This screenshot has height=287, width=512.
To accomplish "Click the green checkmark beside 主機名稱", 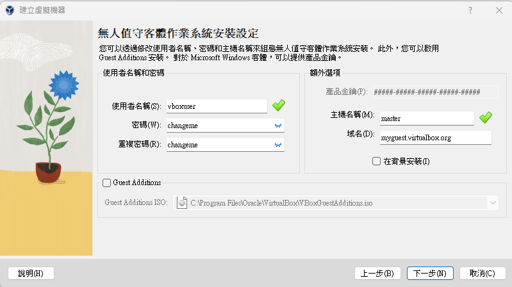I will (x=486, y=117).
